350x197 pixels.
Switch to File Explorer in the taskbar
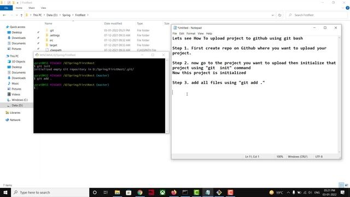pyautogui.click(x=117, y=192)
